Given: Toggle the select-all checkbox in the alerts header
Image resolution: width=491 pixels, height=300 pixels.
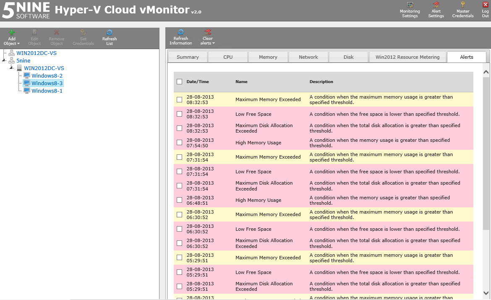Looking at the screenshot, I should [180, 82].
